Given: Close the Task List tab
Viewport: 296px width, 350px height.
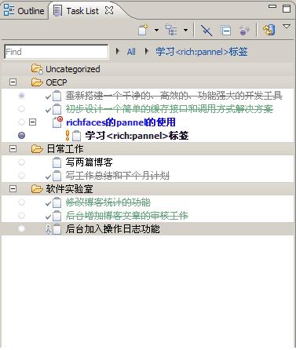Looking at the screenshot, I should [x=109, y=10].
